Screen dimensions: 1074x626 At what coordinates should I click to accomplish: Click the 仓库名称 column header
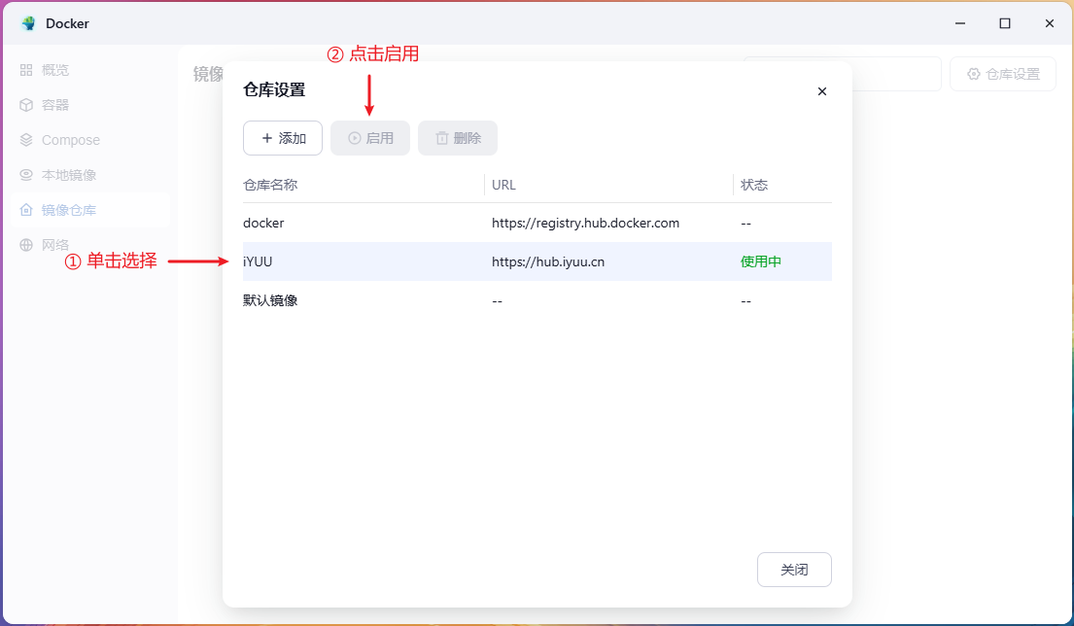tap(270, 185)
